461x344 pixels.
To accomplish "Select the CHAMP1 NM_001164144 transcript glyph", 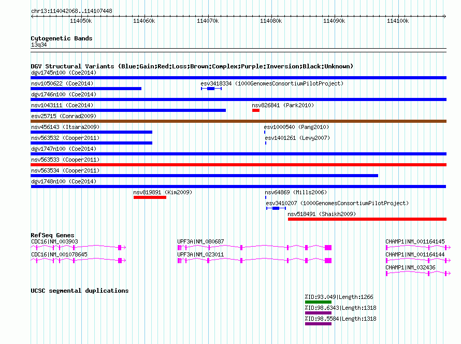I will [419, 261].
